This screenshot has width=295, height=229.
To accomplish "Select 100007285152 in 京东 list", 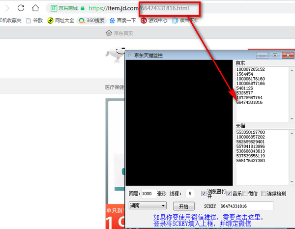I will [251, 69].
